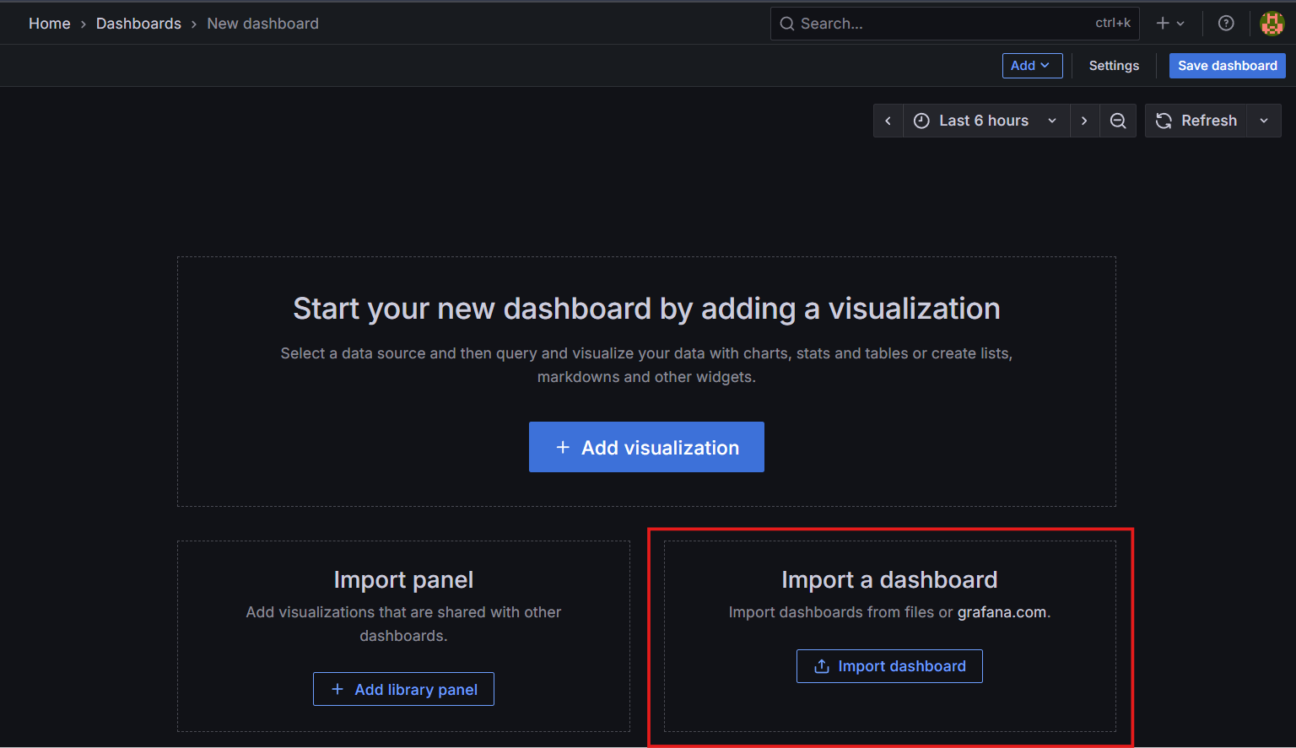The height and width of the screenshot is (748, 1296).
Task: Open Last 6 hours time picker
Action: 985,121
